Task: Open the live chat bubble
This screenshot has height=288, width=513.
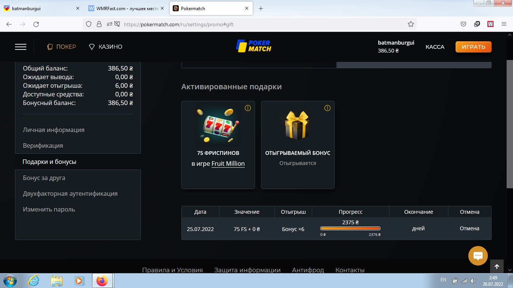Action: tap(478, 256)
